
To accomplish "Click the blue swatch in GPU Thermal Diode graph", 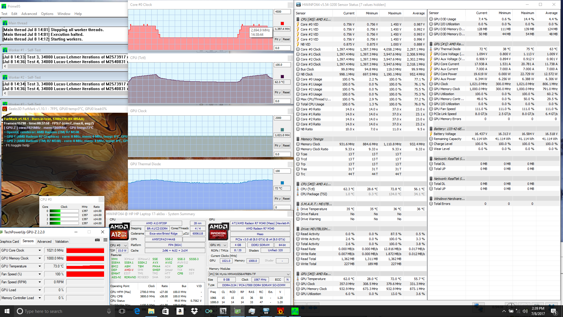I will coord(282,183).
